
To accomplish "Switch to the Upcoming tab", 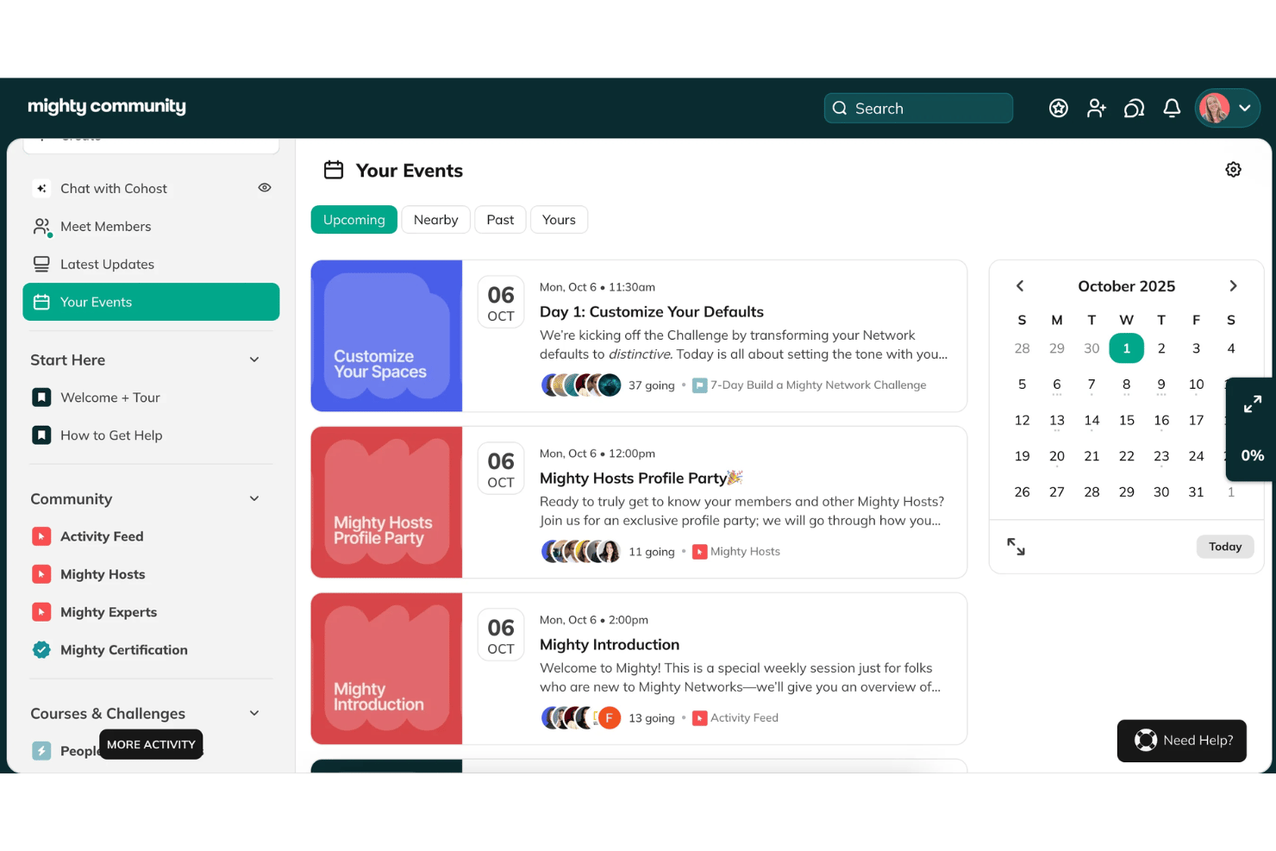I will 354,220.
